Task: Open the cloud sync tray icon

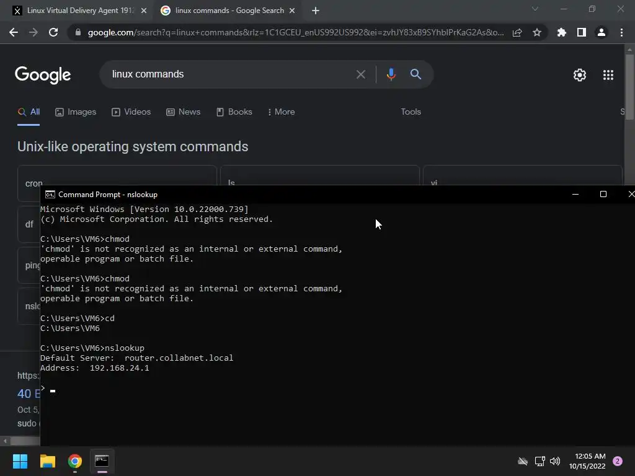Action: point(523,461)
